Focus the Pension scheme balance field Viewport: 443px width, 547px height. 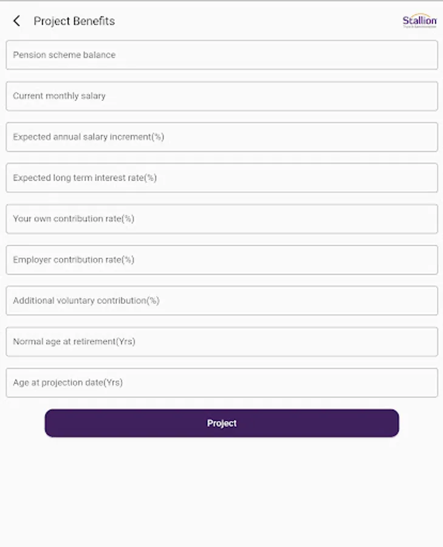point(222,55)
